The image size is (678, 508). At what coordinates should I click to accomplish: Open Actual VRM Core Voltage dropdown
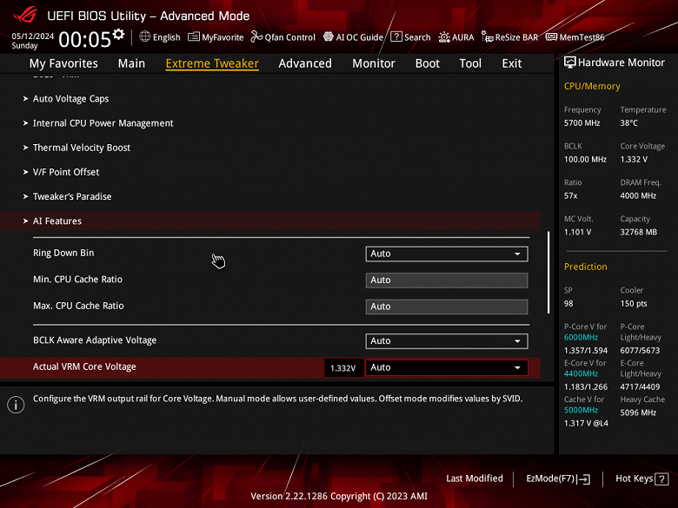447,367
